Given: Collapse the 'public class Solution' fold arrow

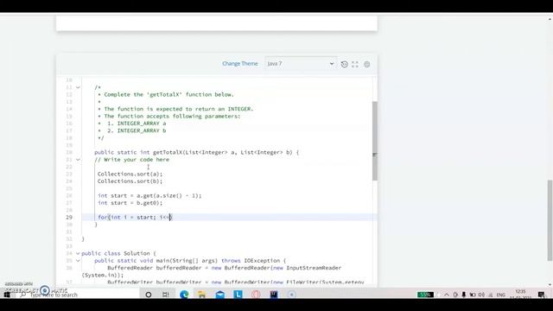Looking at the screenshot, I should point(78,253).
